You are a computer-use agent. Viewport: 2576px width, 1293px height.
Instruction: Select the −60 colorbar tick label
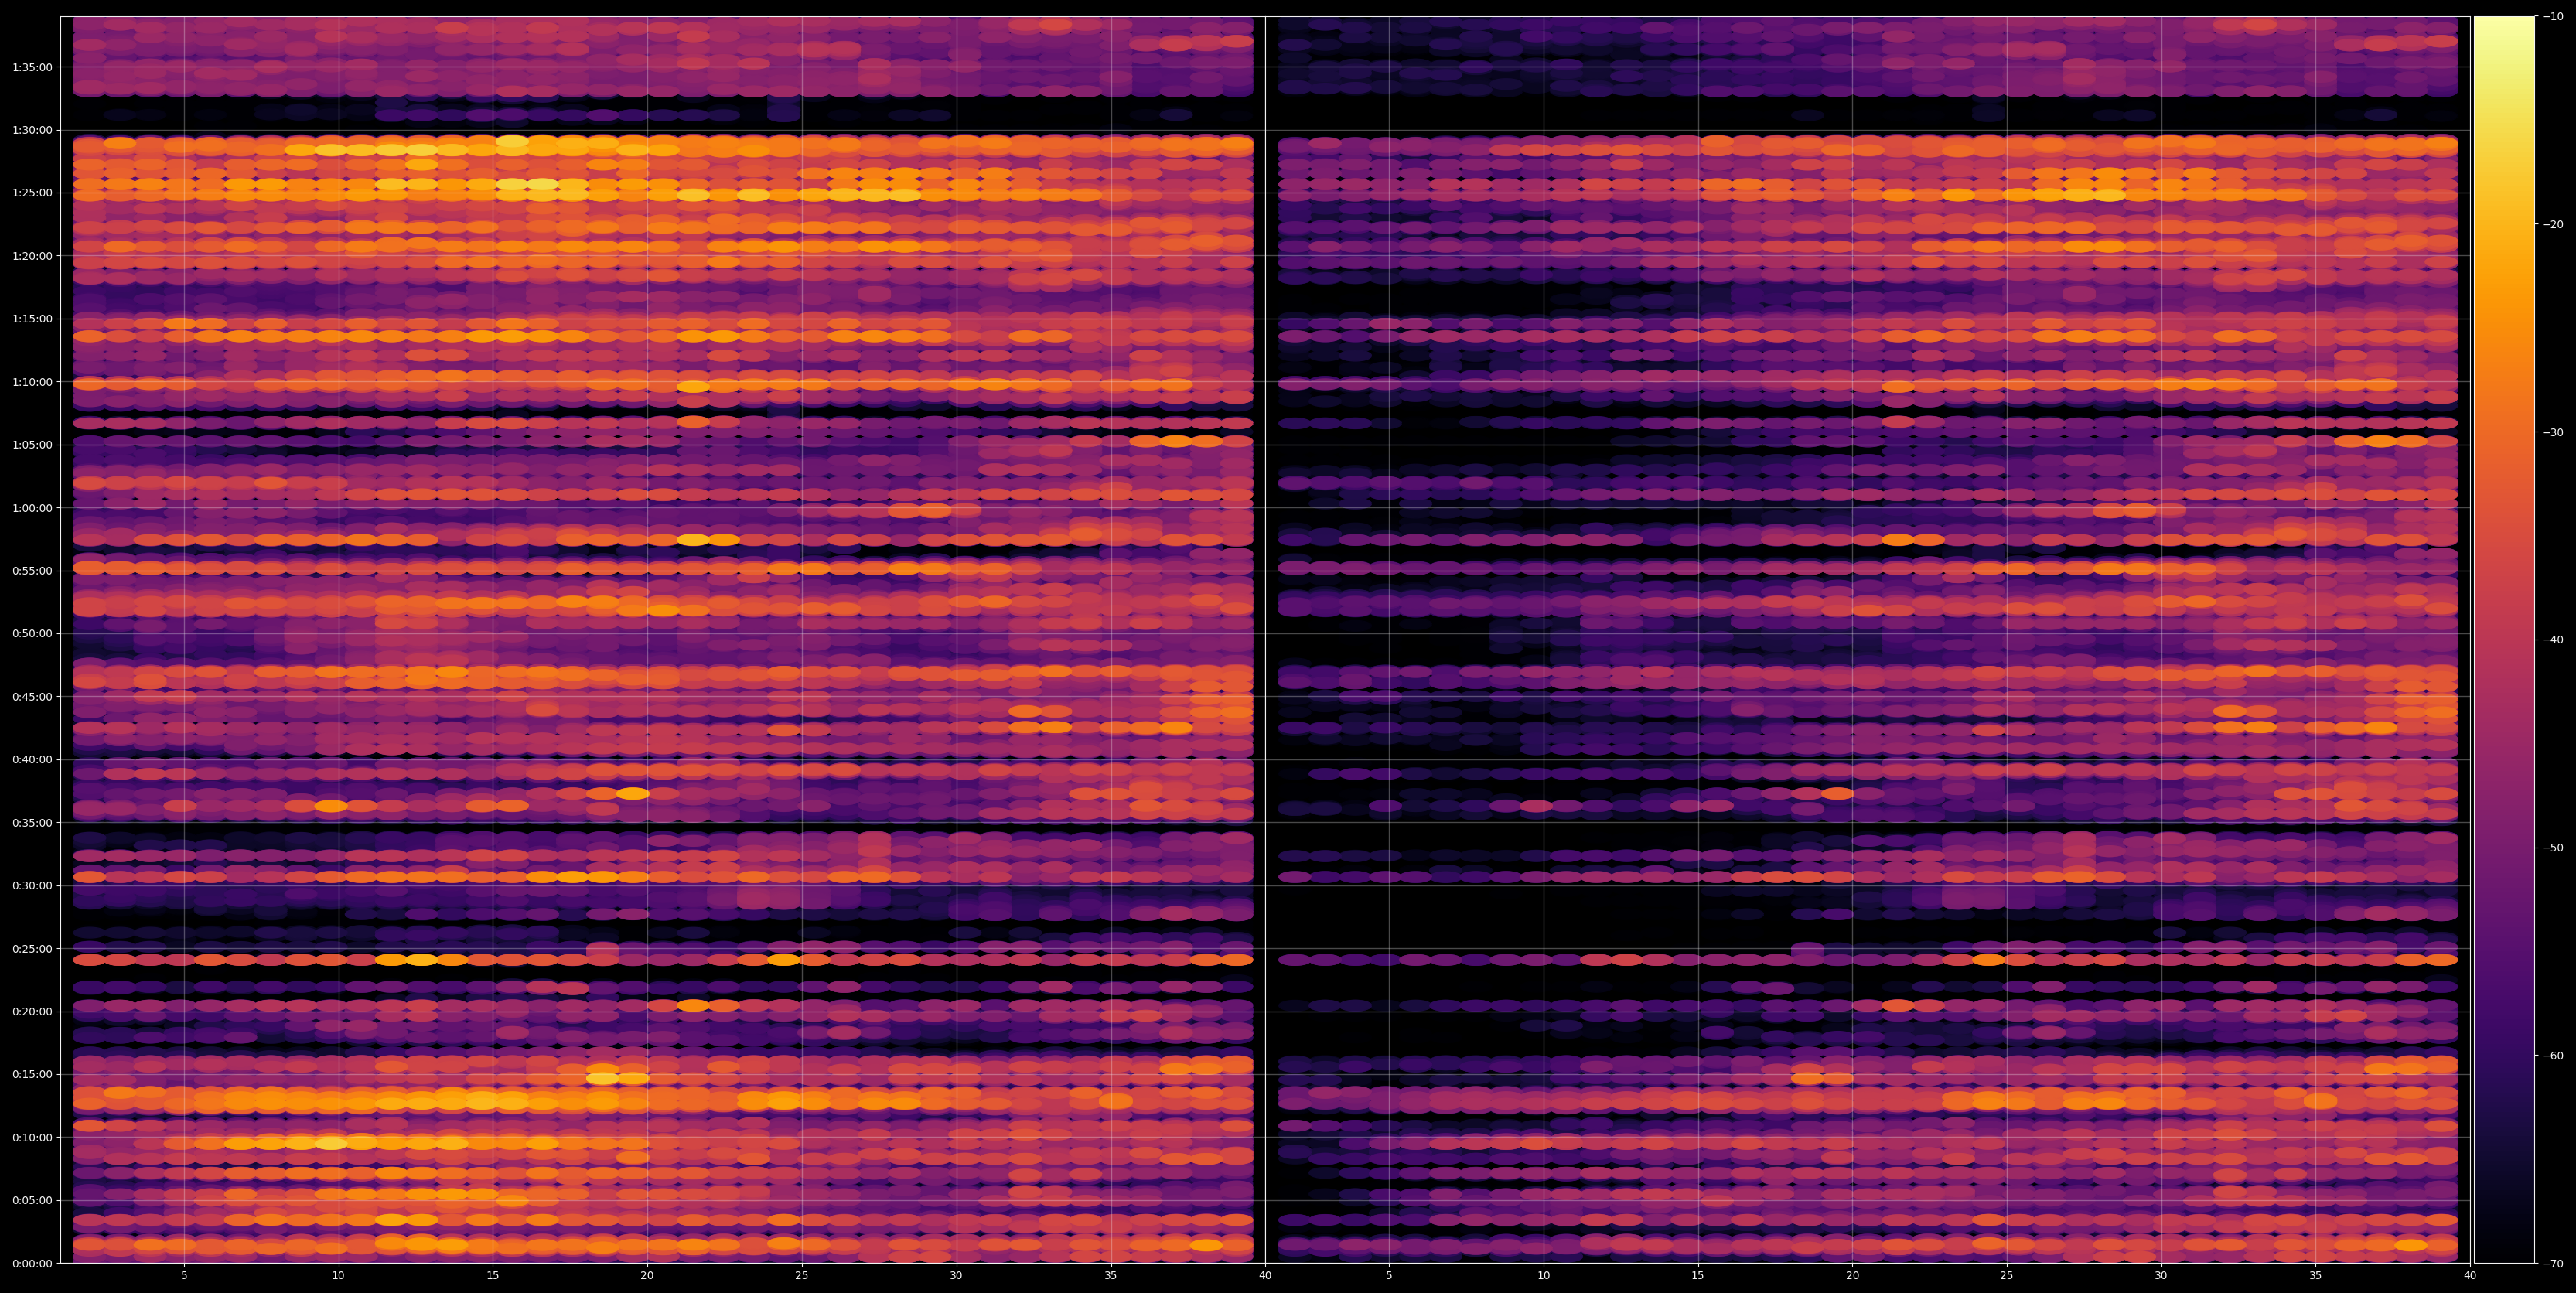click(2553, 1055)
